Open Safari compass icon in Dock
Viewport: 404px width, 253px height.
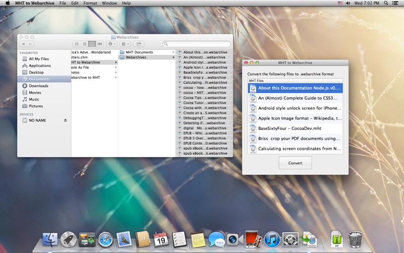click(x=106, y=239)
